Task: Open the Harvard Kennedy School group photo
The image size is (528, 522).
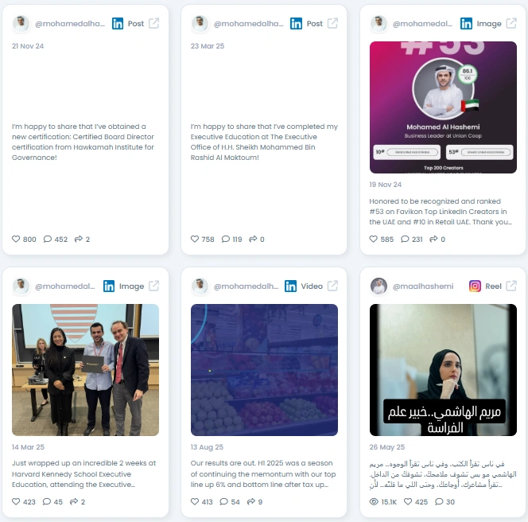Action: click(x=85, y=370)
